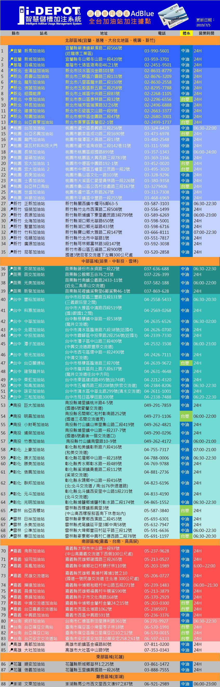The width and height of the screenshot is (220, 687).
Task: Select the 北部區域 section header bar
Action: [x=110, y=41]
